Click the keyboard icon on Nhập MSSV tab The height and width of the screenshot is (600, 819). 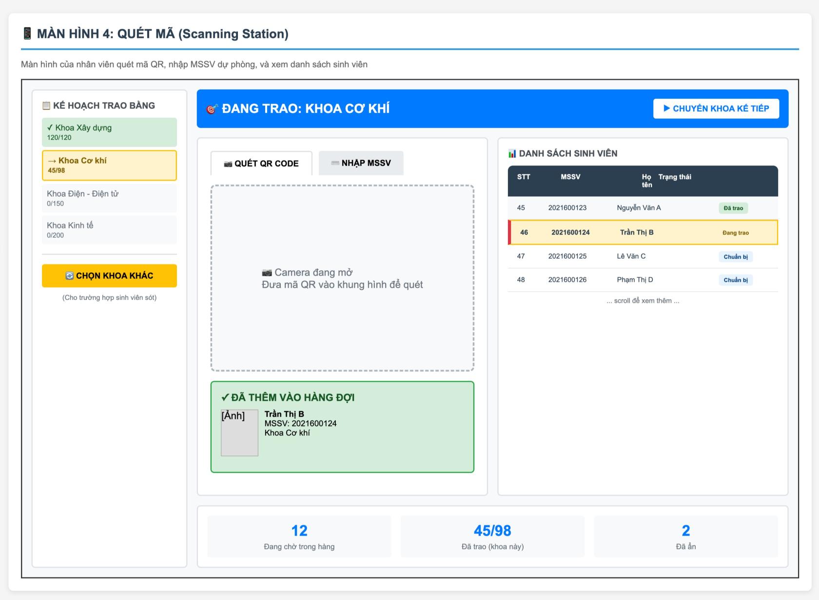[335, 163]
